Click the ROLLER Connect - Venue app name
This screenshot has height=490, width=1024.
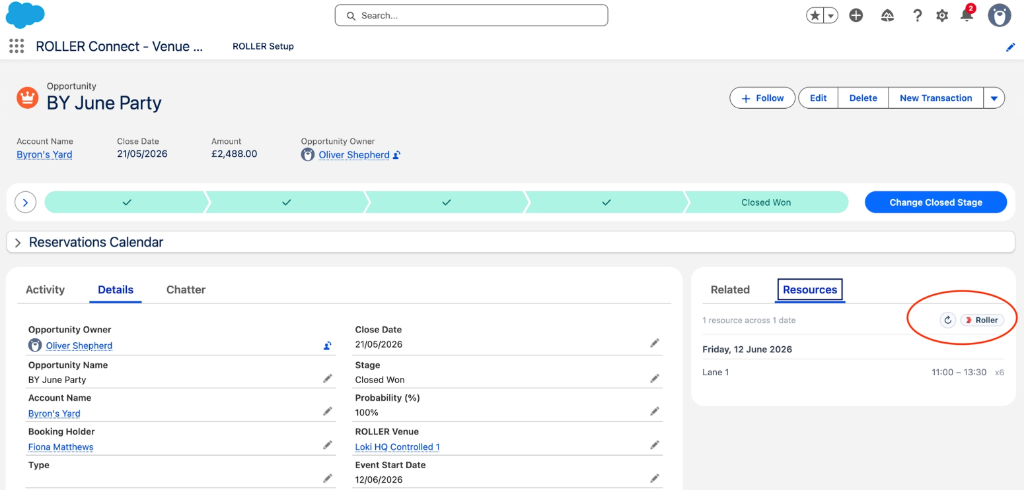[119, 46]
